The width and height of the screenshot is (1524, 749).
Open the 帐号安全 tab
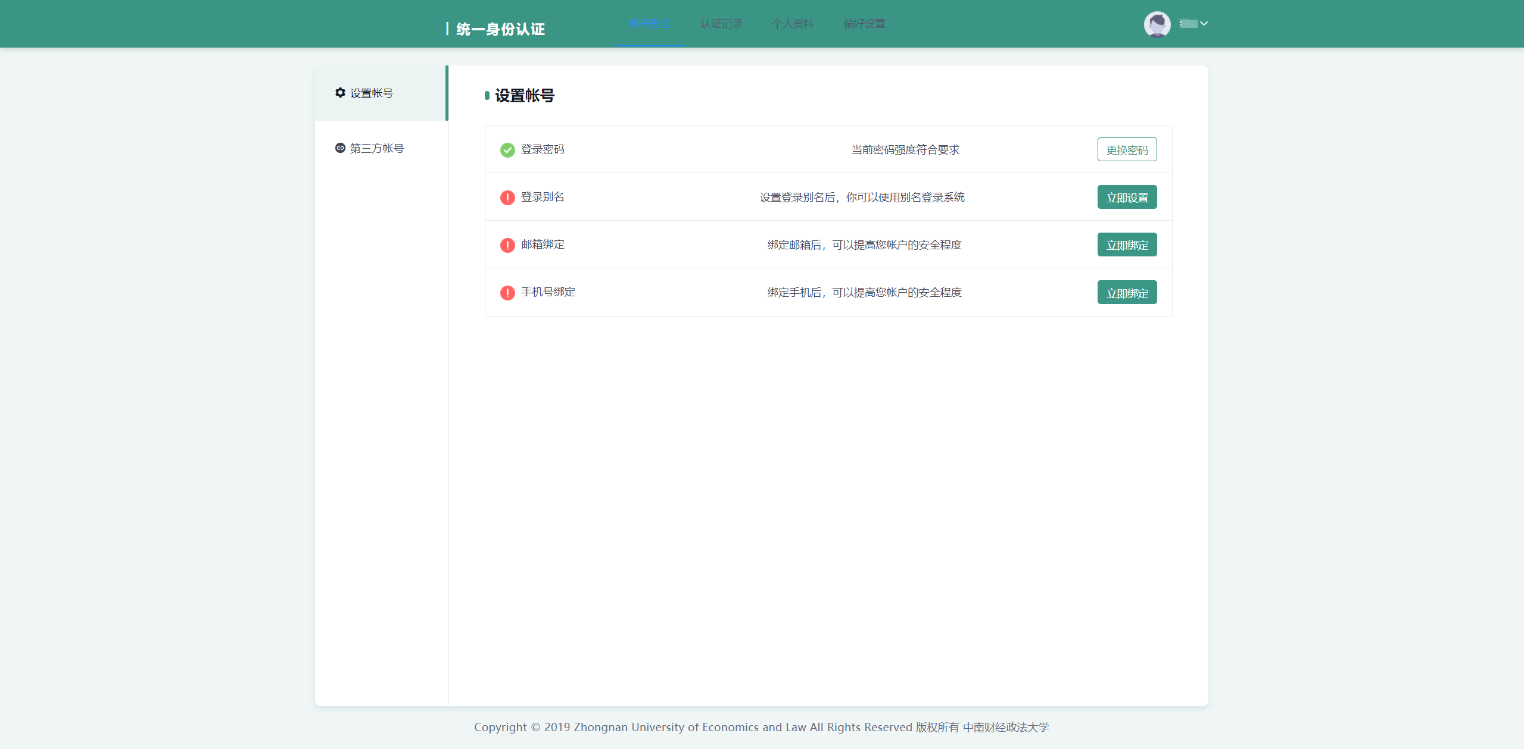click(650, 24)
